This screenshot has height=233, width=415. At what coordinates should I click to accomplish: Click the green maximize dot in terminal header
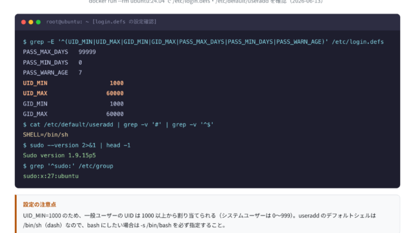[x=38, y=22]
